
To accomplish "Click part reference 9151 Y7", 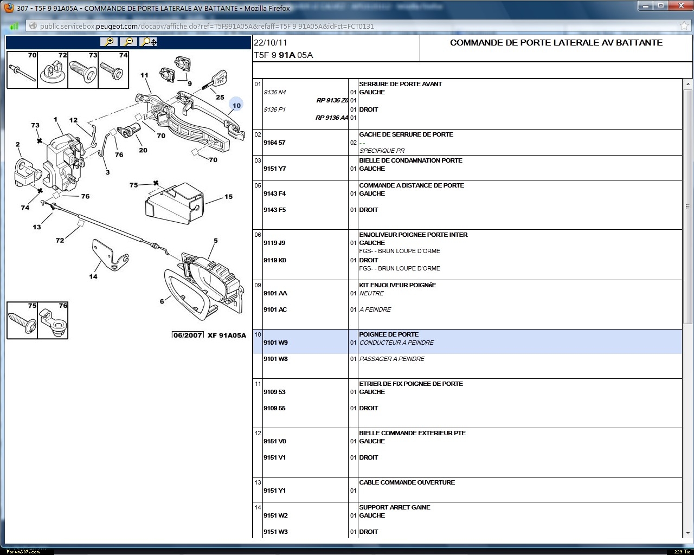I will click(x=274, y=169).
